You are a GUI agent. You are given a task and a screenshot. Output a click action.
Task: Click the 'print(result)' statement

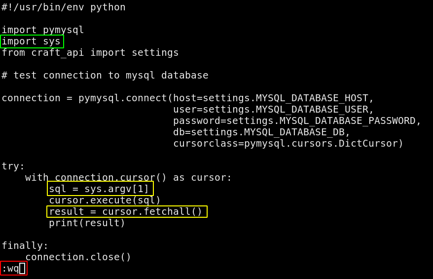pyautogui.click(x=87, y=223)
